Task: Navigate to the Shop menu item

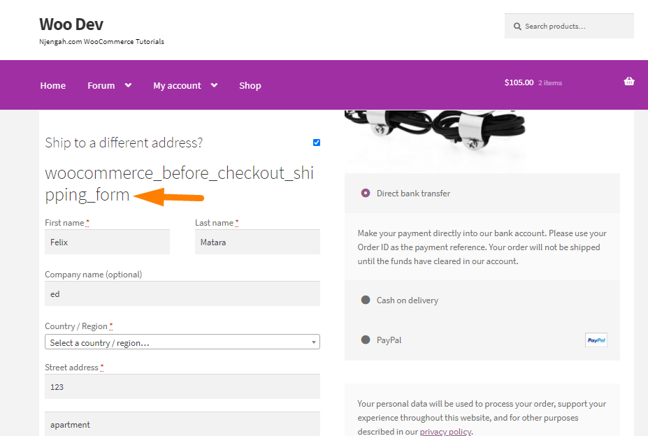Action: coord(250,85)
